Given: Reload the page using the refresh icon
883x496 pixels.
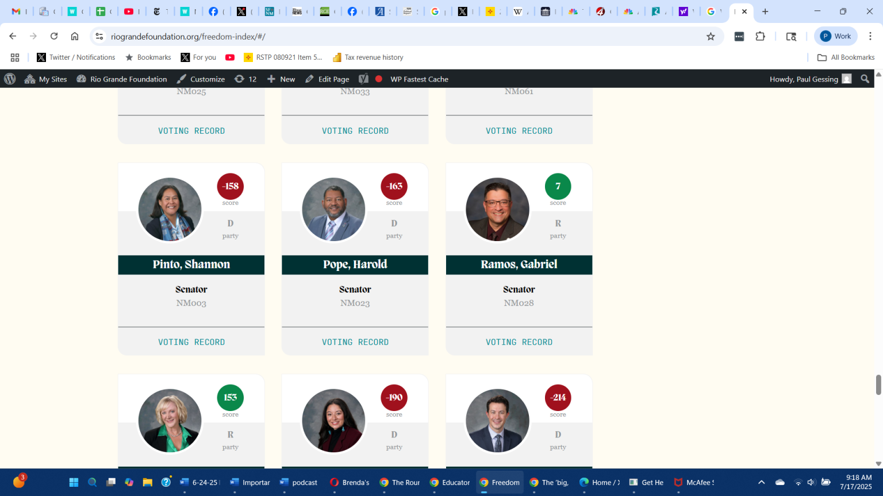Looking at the screenshot, I should click(54, 36).
